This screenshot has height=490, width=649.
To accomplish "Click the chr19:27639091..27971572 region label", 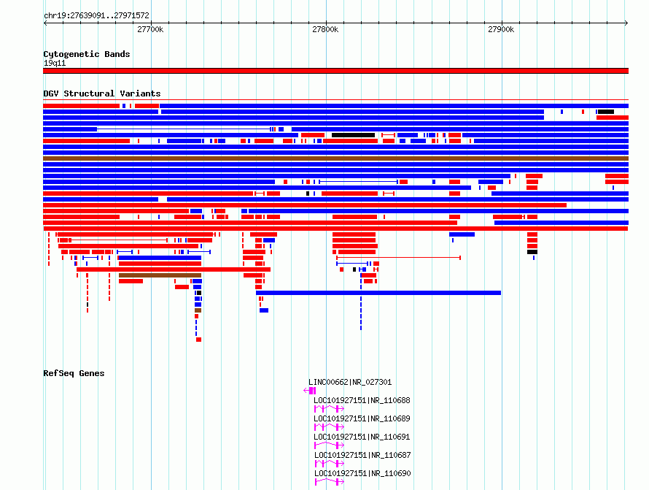I will coord(96,15).
